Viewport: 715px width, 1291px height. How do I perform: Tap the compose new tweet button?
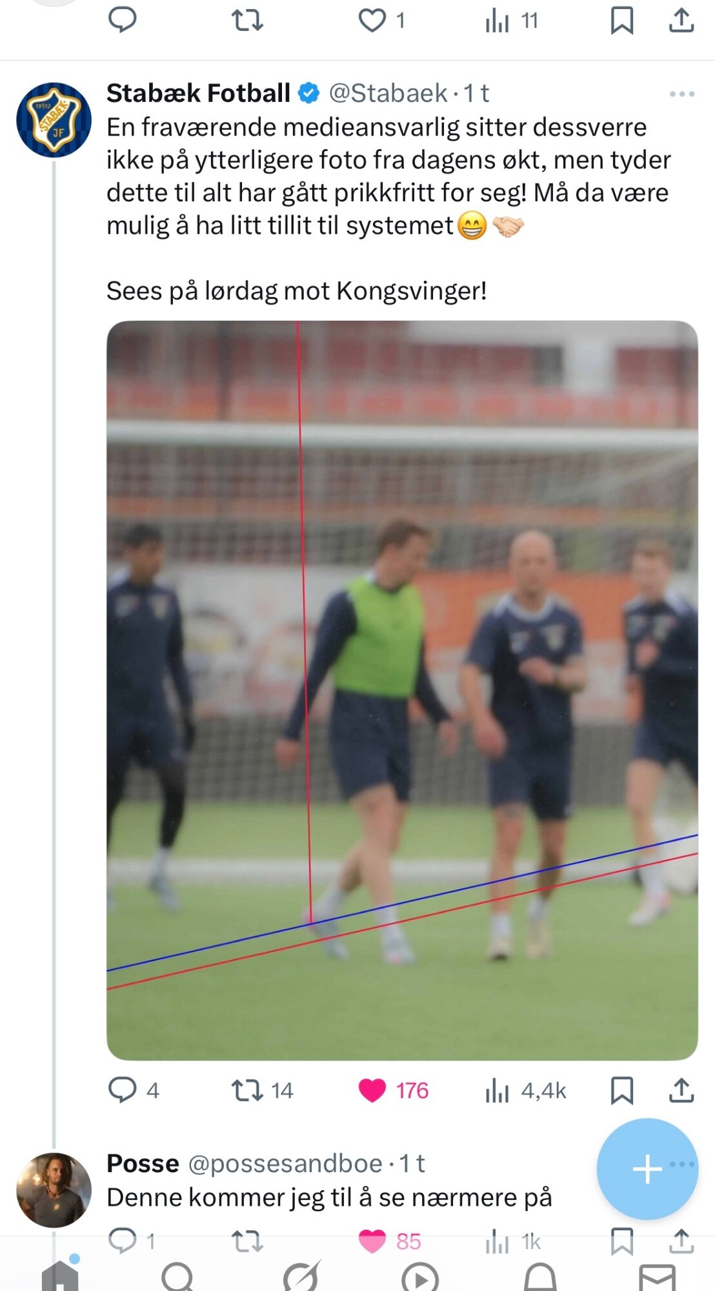coord(647,1169)
